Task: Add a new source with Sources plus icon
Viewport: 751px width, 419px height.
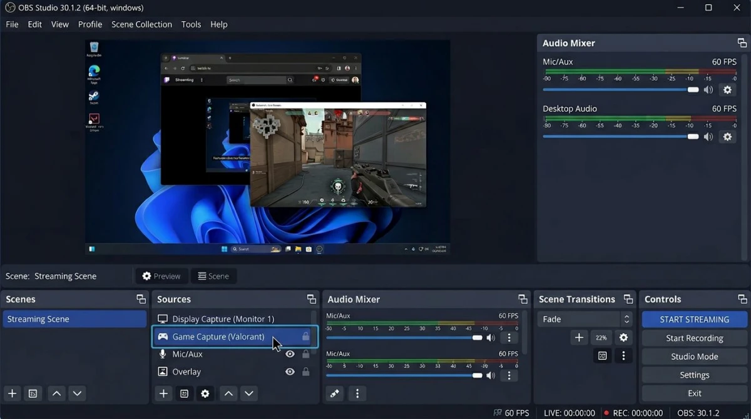Action: [x=163, y=393]
